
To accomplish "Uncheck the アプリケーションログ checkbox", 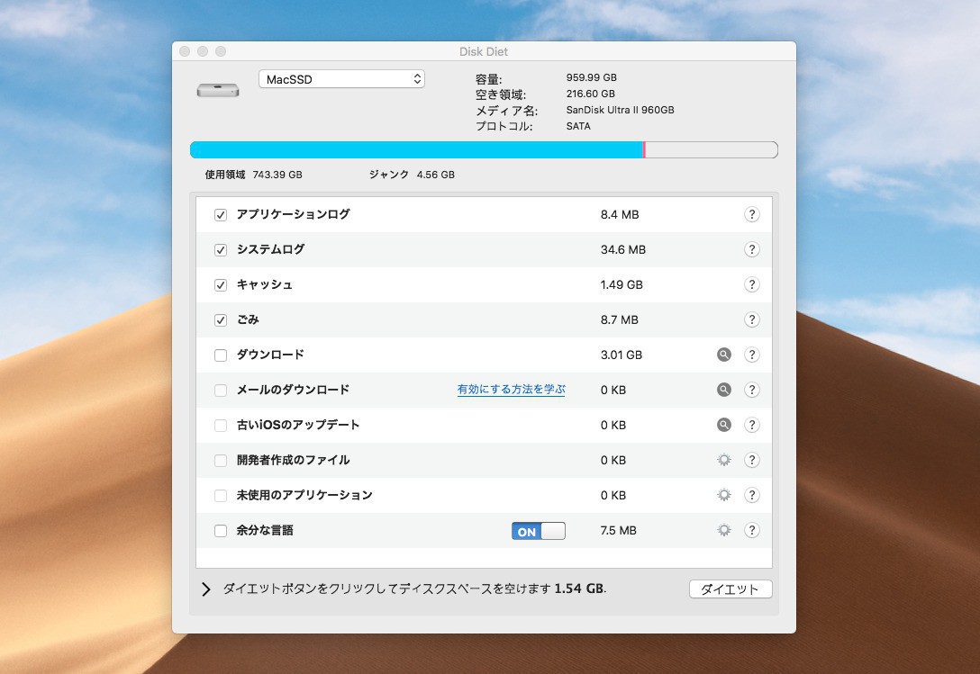I will [221, 215].
